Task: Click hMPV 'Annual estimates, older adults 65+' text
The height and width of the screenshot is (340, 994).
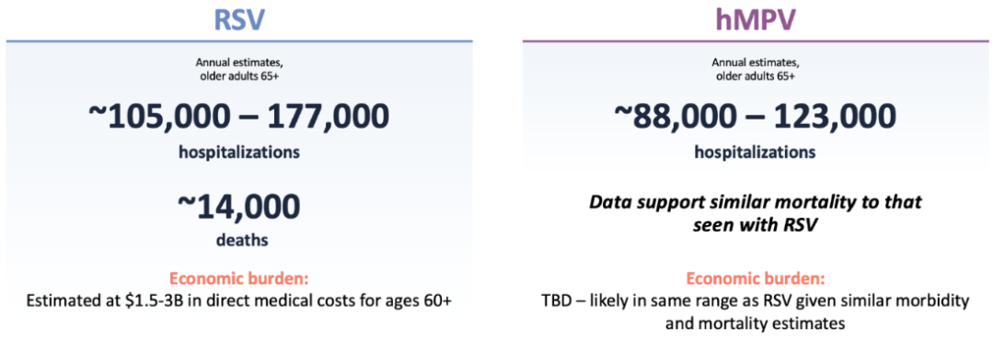Action: [755, 69]
